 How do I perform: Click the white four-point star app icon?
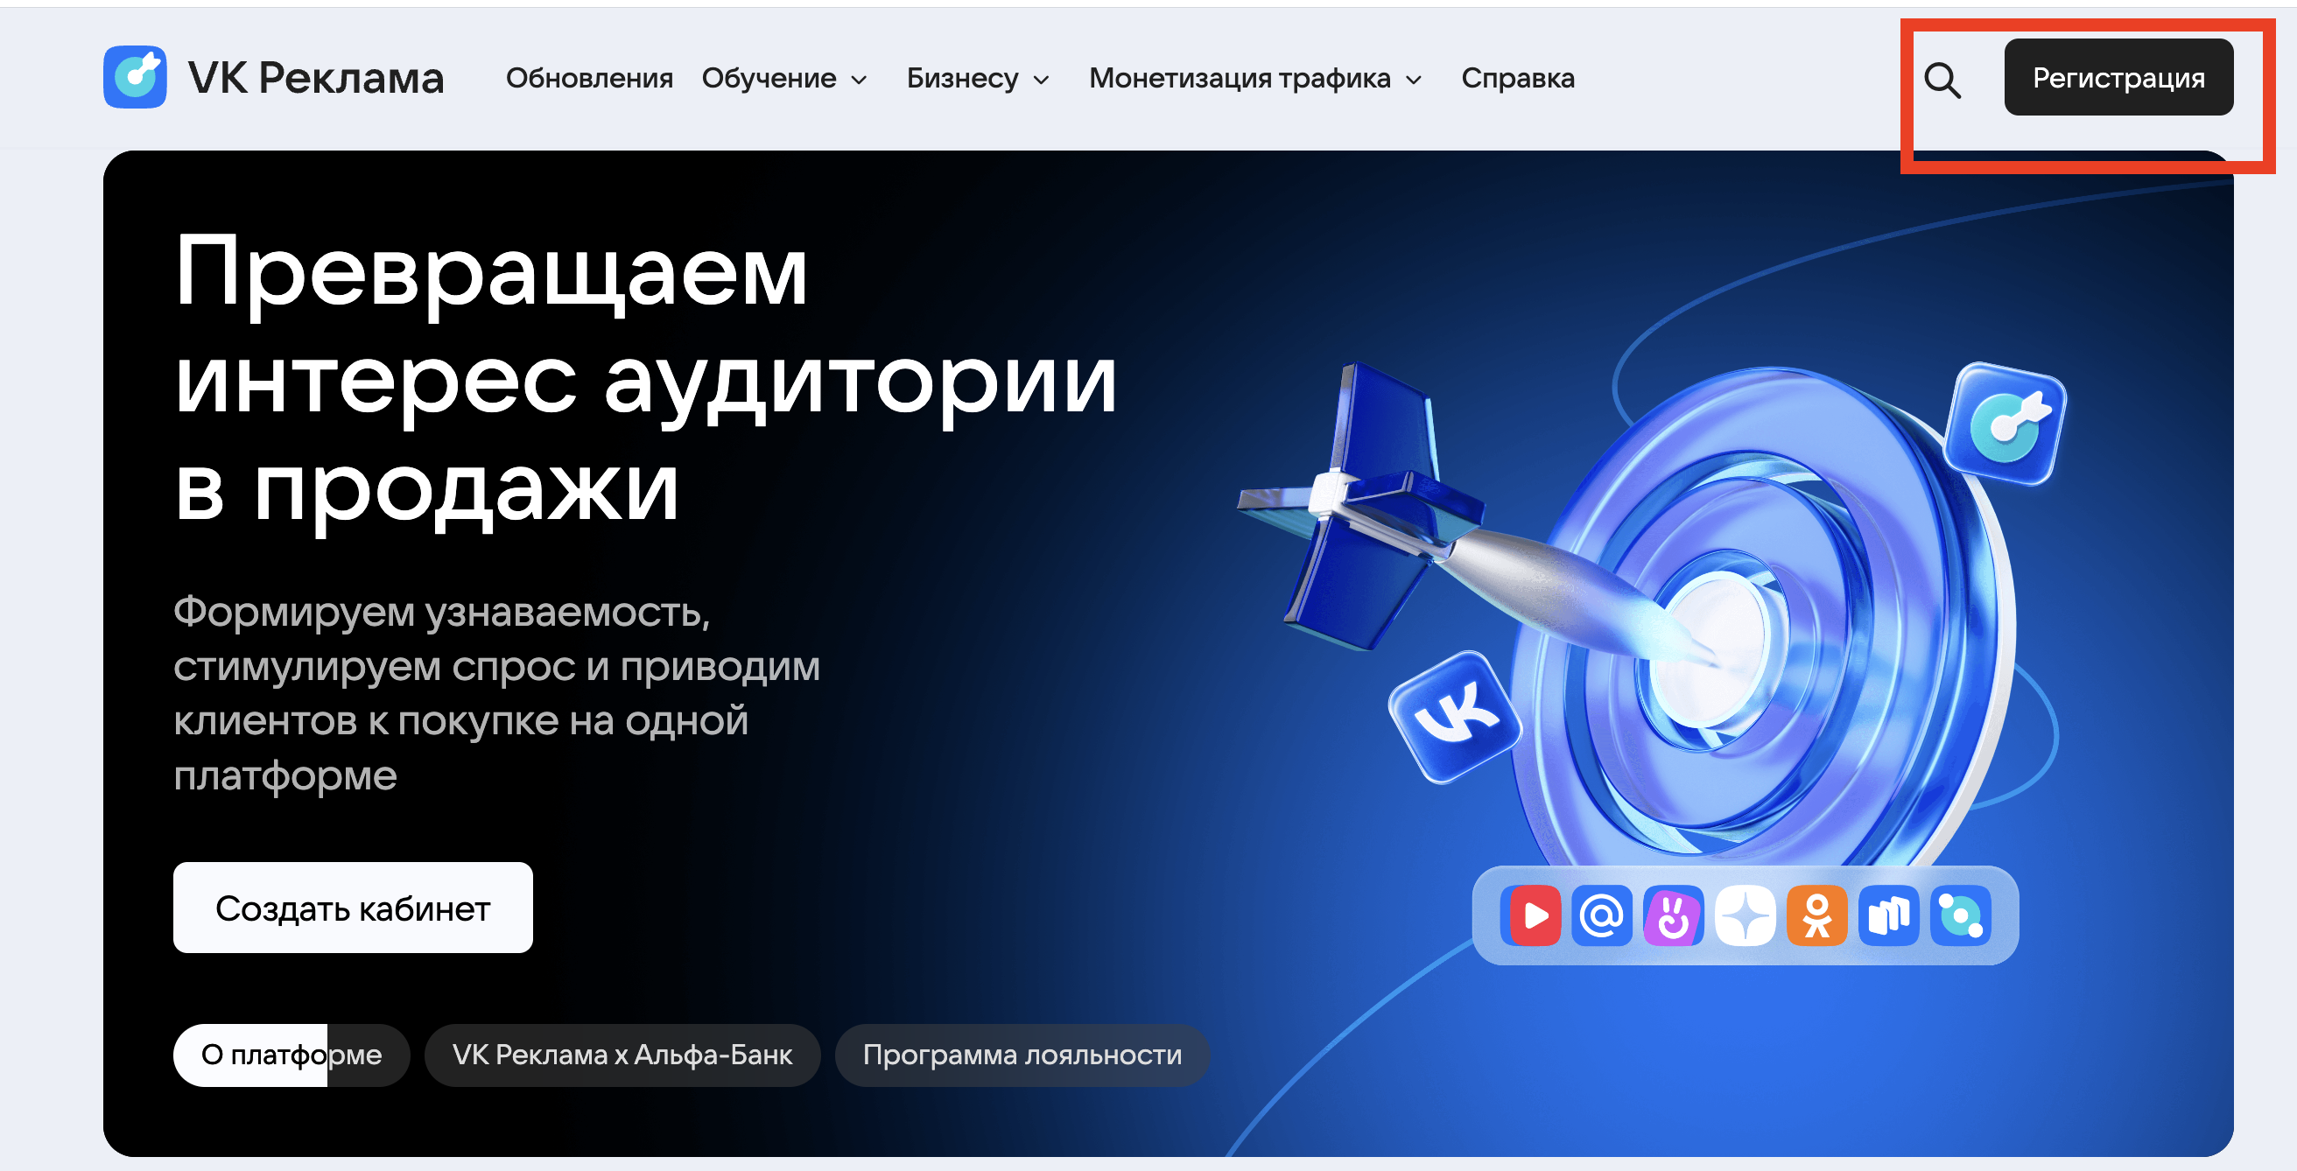click(x=1745, y=915)
